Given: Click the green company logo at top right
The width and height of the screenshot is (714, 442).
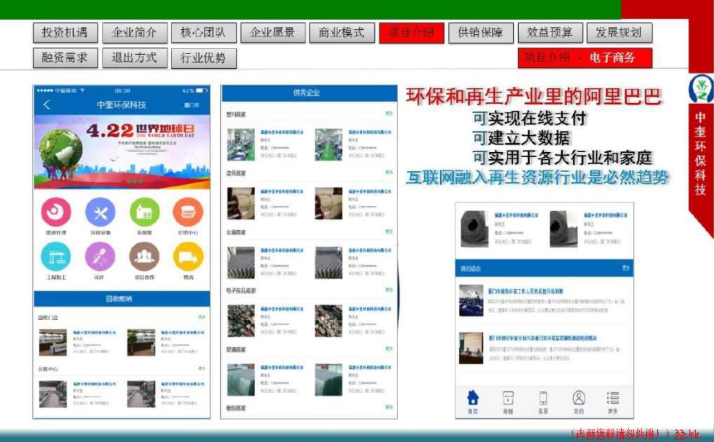Looking at the screenshot, I should (701, 88).
